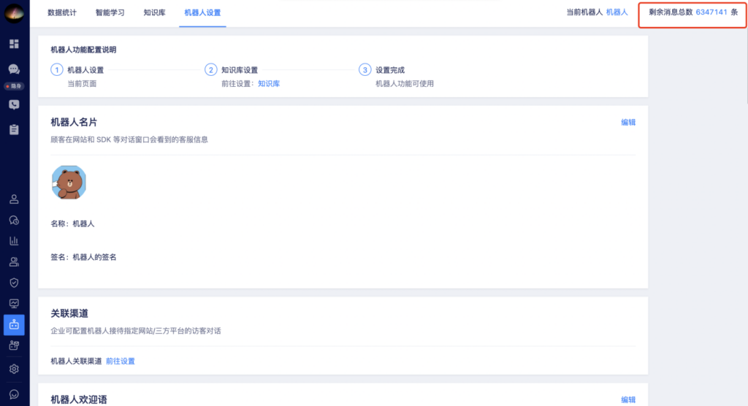The height and width of the screenshot is (406, 748).
Task: Click the 关联渠道 heading
Action: 69,313
